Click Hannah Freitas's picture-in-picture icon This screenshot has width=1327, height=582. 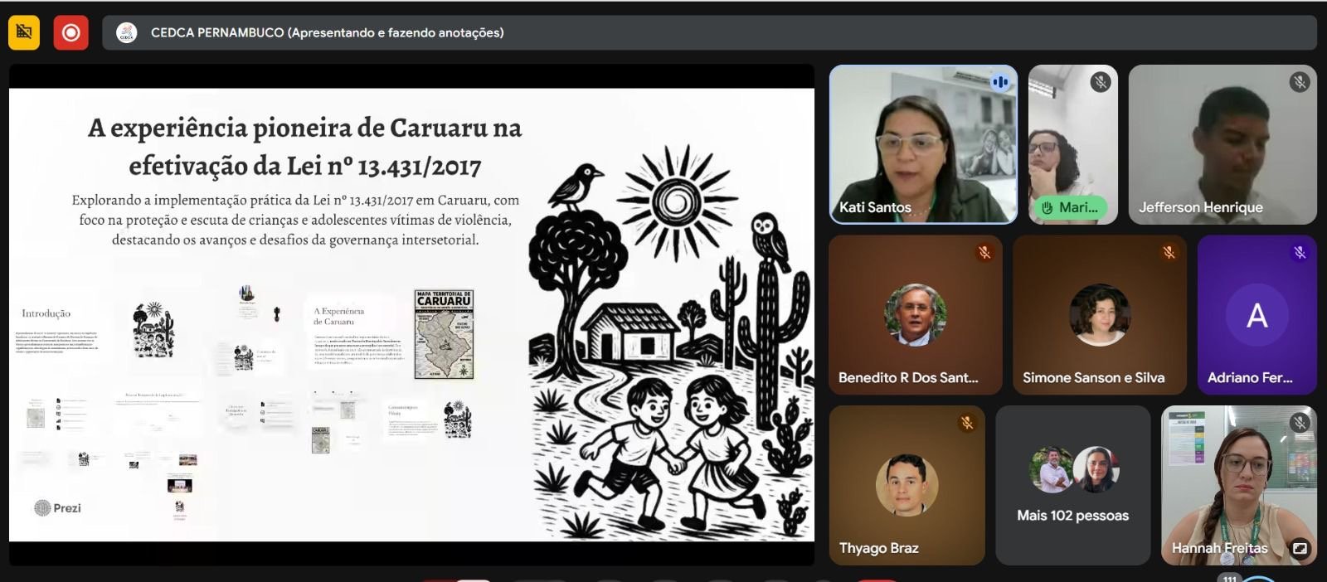tap(1300, 548)
